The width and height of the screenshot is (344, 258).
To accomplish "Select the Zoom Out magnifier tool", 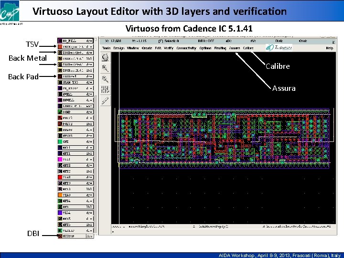I will 105,79.
